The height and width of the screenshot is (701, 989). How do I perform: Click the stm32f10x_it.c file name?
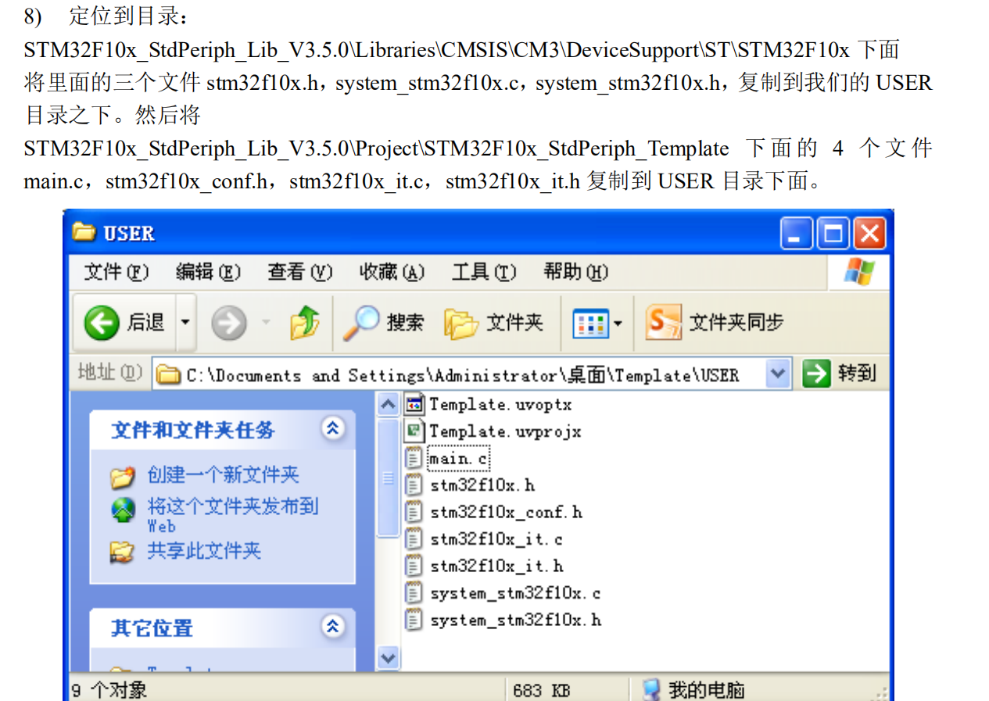496,539
